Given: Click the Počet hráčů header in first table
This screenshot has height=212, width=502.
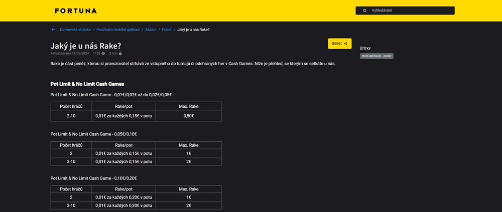Looking at the screenshot, I should [71, 106].
